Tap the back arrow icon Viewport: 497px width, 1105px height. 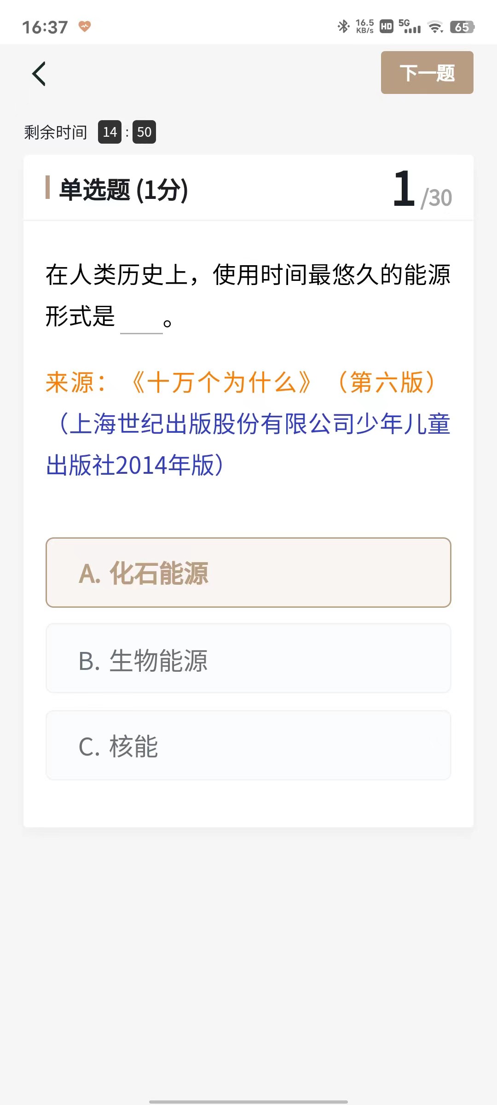(x=39, y=74)
